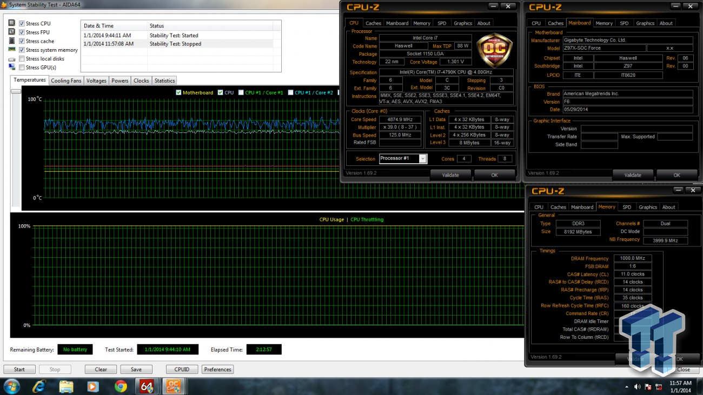Disable the Stress cache checkbox
The width and height of the screenshot is (703, 395).
coord(22,41)
